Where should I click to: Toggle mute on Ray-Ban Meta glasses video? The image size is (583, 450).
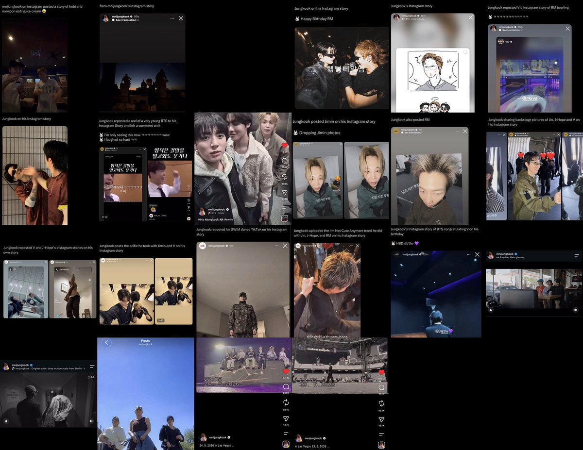[x=576, y=310]
